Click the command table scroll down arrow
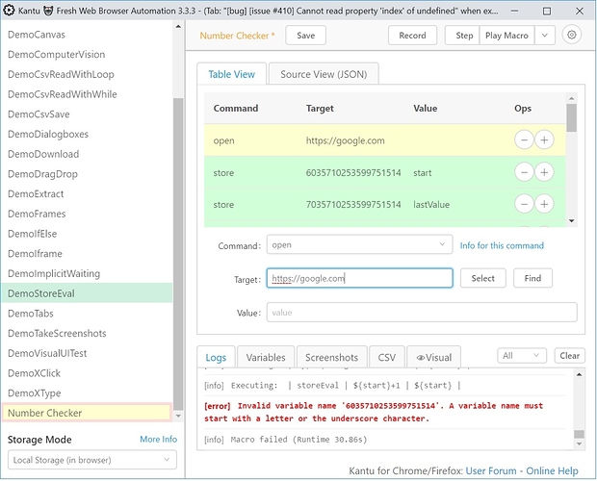 [x=571, y=220]
